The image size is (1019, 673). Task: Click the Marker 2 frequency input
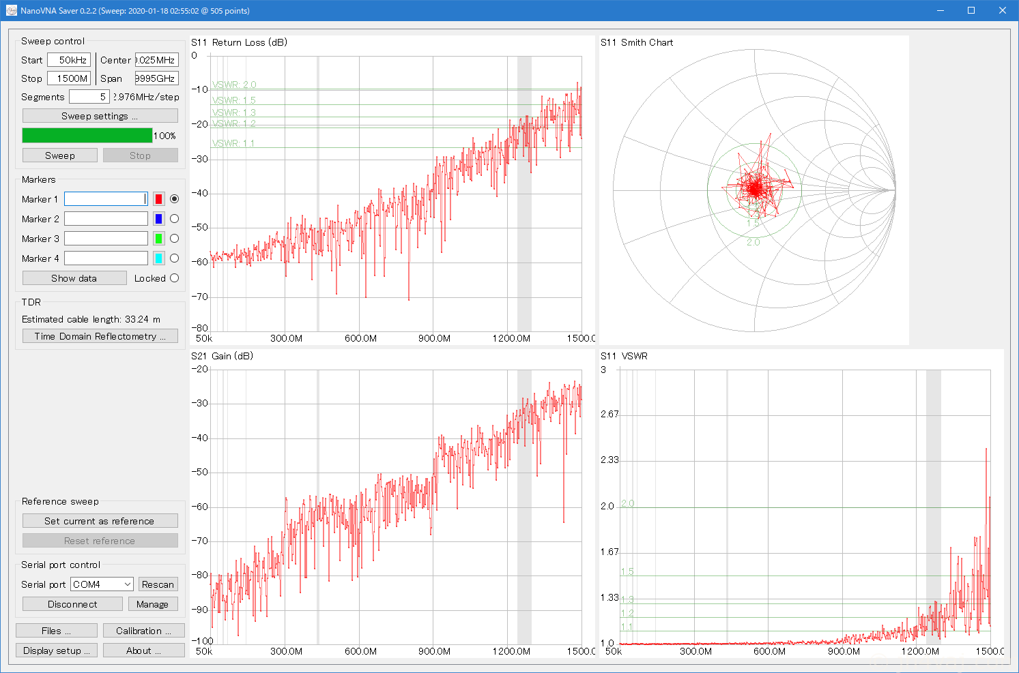pos(106,219)
